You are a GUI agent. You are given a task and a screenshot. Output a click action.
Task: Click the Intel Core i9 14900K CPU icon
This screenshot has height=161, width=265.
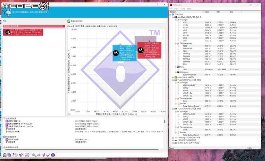click(176, 77)
